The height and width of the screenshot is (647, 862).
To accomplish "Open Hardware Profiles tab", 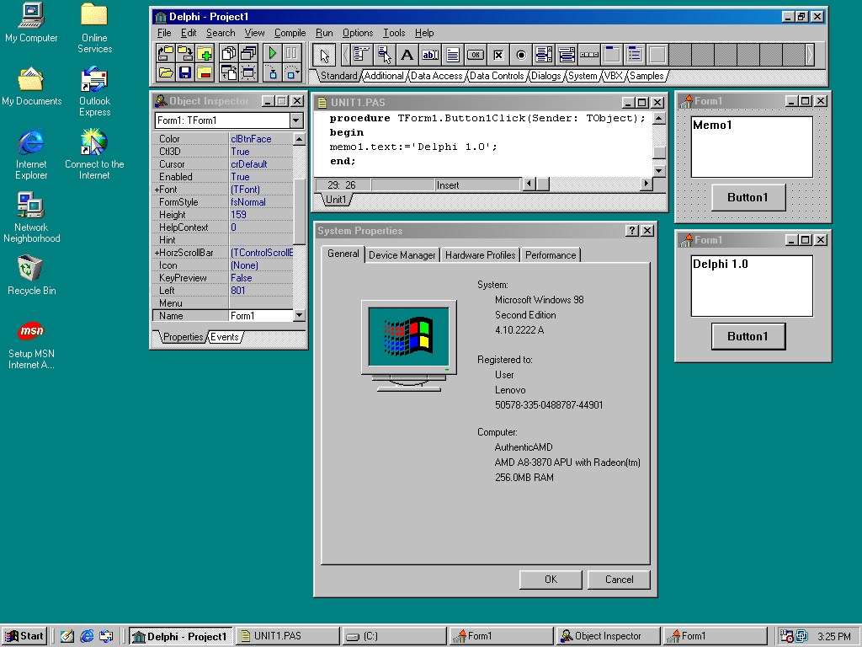I will pos(480,254).
